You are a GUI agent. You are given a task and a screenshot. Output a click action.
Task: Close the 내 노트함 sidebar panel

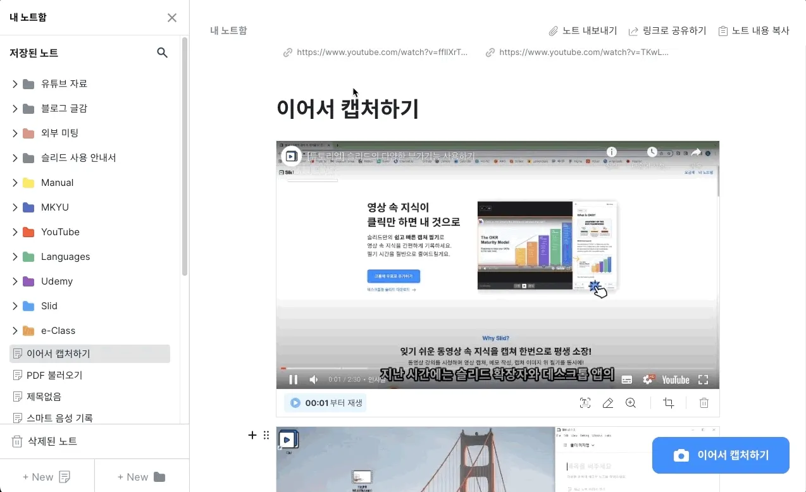coord(171,18)
